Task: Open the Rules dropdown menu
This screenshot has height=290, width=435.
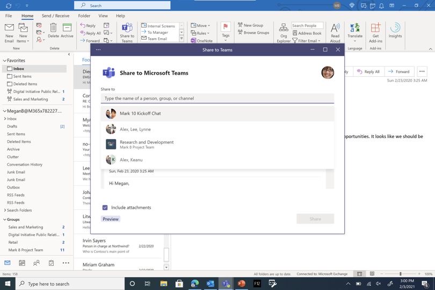Action: tap(200, 33)
